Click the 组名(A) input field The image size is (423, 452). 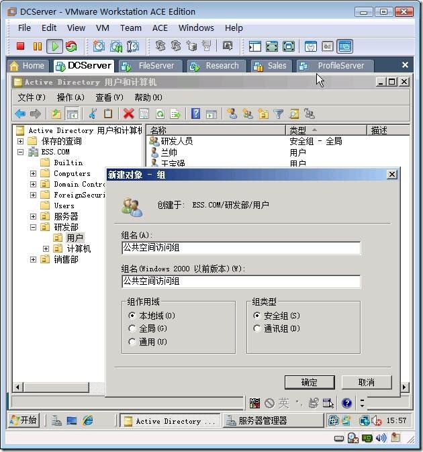click(241, 248)
